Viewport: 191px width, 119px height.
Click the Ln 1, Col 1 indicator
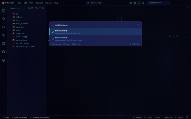[x=148, y=117]
